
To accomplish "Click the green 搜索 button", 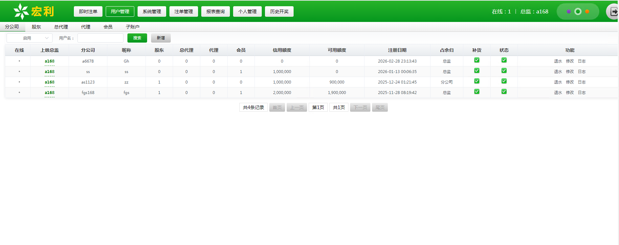I will [x=137, y=38].
